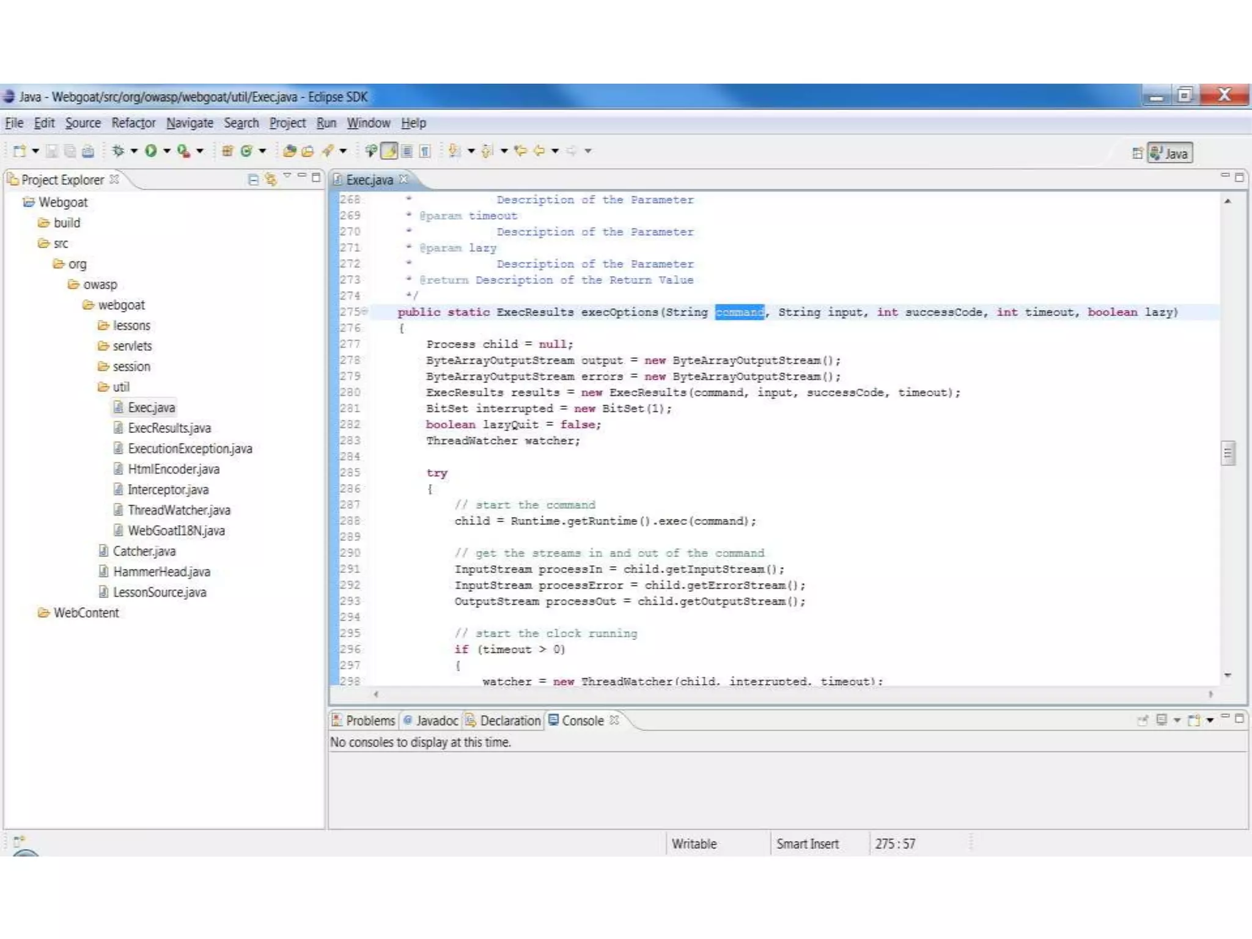Open the Run button dropdown arrow
The image size is (1252, 939).
point(166,151)
